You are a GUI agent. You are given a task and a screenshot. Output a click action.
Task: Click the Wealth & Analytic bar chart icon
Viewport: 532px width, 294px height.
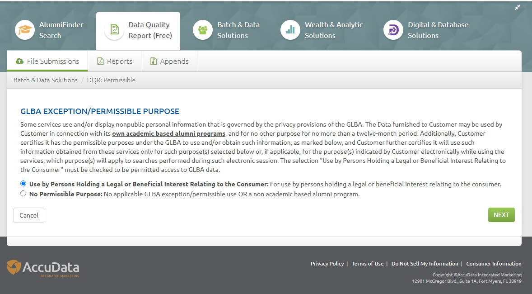tap(290, 30)
